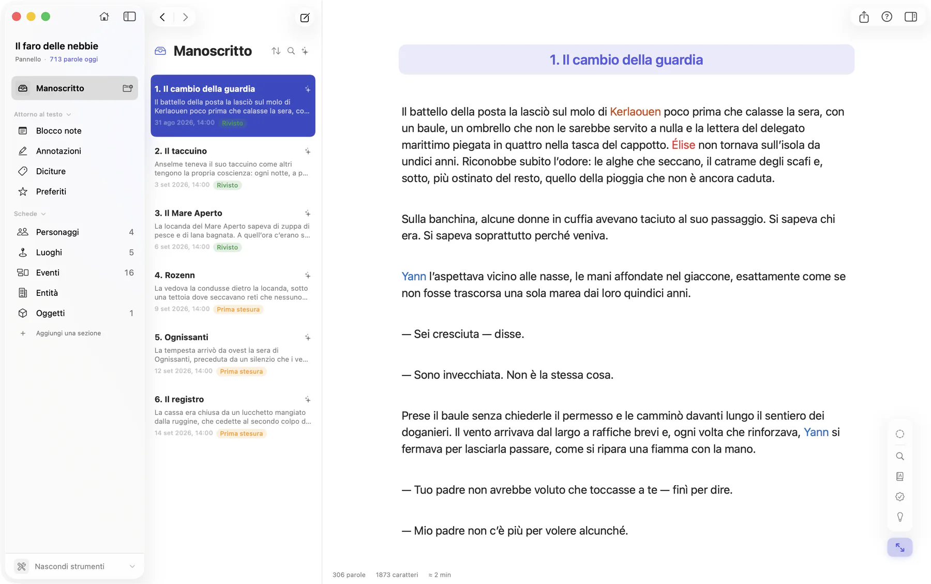Toggle the right inspector panel
931x584 pixels.
(x=911, y=17)
